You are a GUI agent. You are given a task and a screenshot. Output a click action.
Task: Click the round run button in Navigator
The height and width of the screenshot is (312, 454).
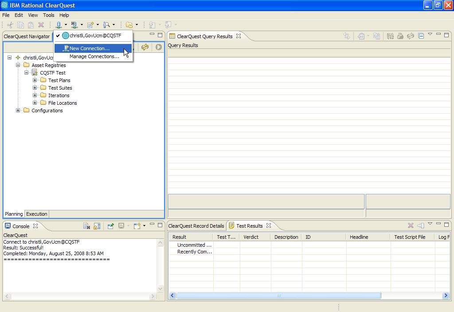click(x=158, y=47)
